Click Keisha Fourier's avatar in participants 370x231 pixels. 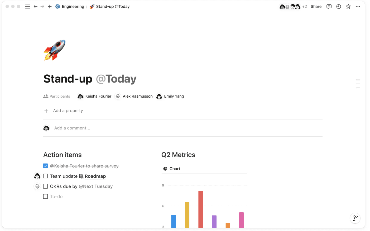[x=80, y=97]
